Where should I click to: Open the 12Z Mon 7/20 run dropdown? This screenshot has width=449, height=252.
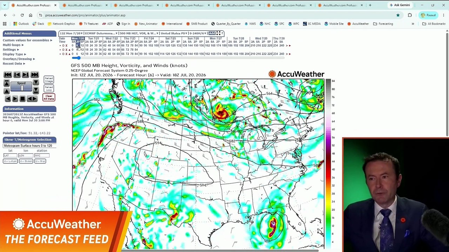[x=71, y=33]
